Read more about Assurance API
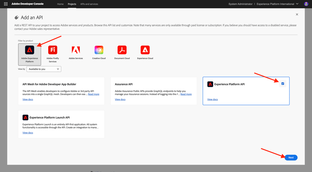The width and height of the screenshot is (312, 172). click(186, 94)
